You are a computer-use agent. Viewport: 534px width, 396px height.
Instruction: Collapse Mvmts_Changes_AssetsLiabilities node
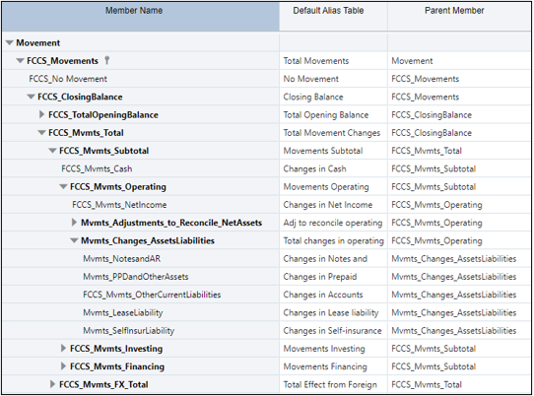point(74,240)
